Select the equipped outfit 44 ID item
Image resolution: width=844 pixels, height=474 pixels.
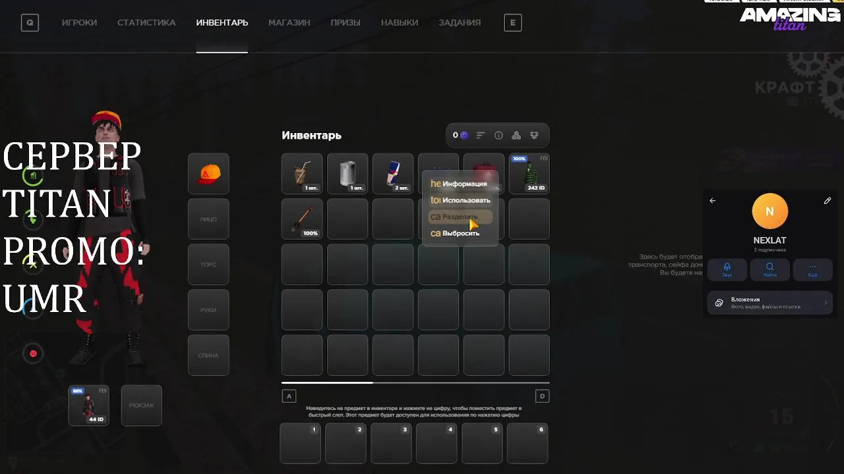[89, 406]
